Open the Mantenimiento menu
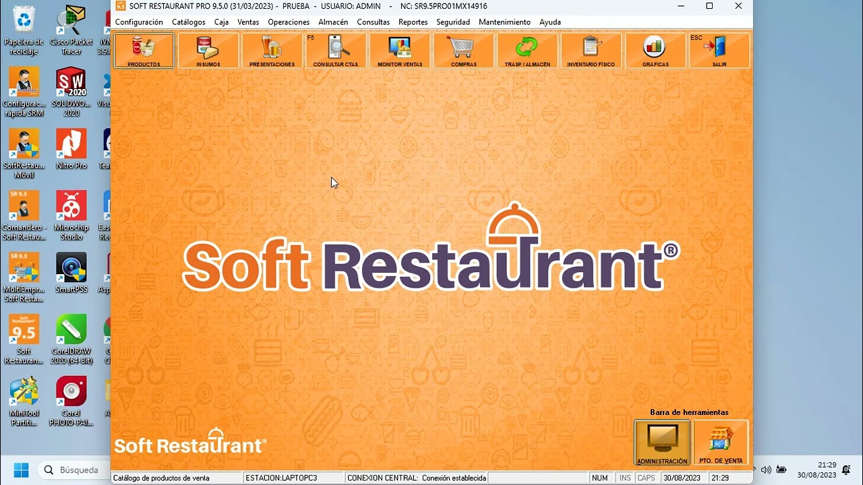The image size is (863, 485). [504, 22]
